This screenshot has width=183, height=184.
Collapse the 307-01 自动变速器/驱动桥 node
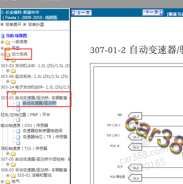point(8,92)
